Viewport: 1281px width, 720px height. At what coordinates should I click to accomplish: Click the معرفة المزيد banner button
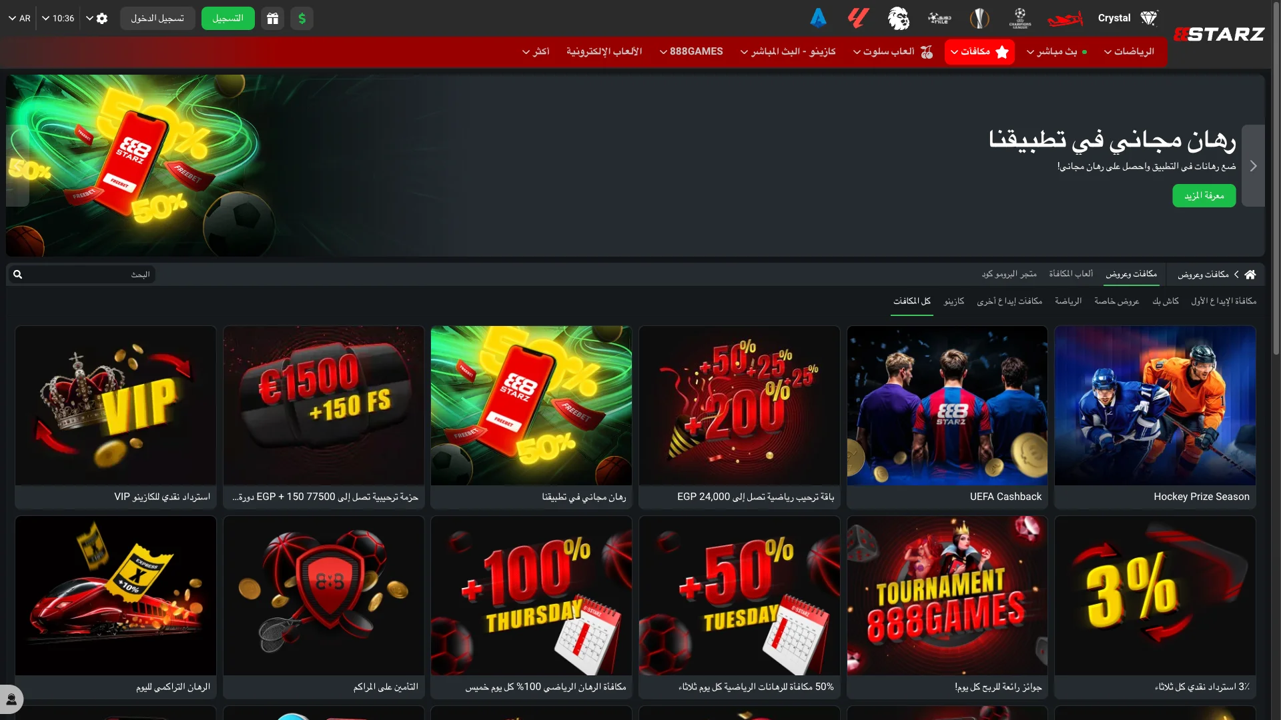point(1204,196)
